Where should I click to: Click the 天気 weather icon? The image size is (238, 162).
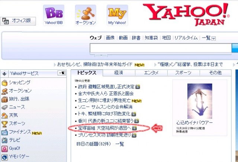click(4, 115)
